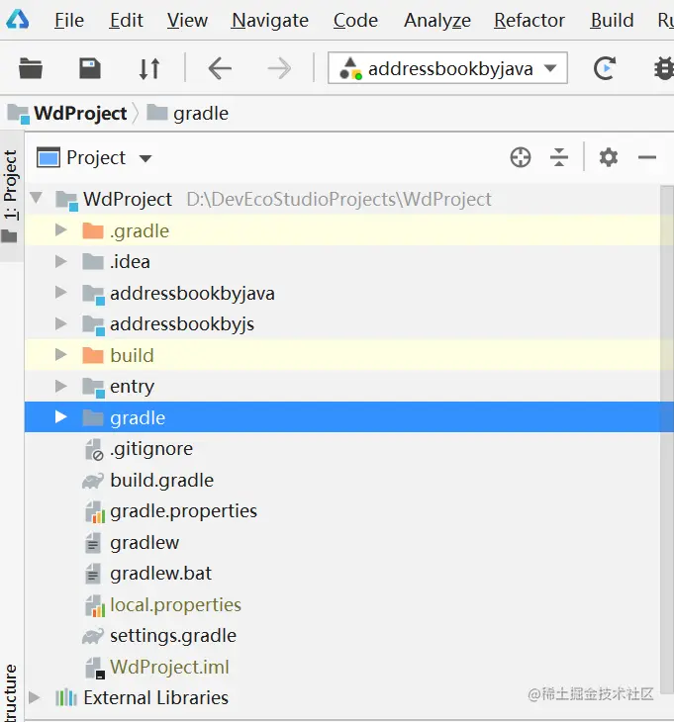Collapse the WdProject root node

[x=36, y=199]
